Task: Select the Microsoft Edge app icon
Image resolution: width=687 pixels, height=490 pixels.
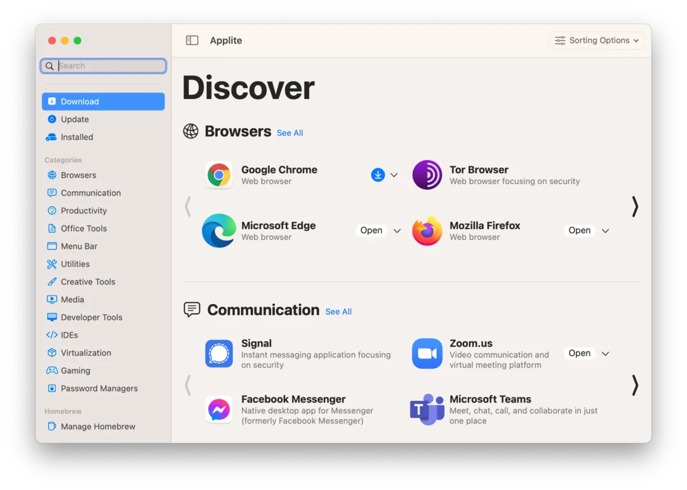Action: [x=218, y=230]
